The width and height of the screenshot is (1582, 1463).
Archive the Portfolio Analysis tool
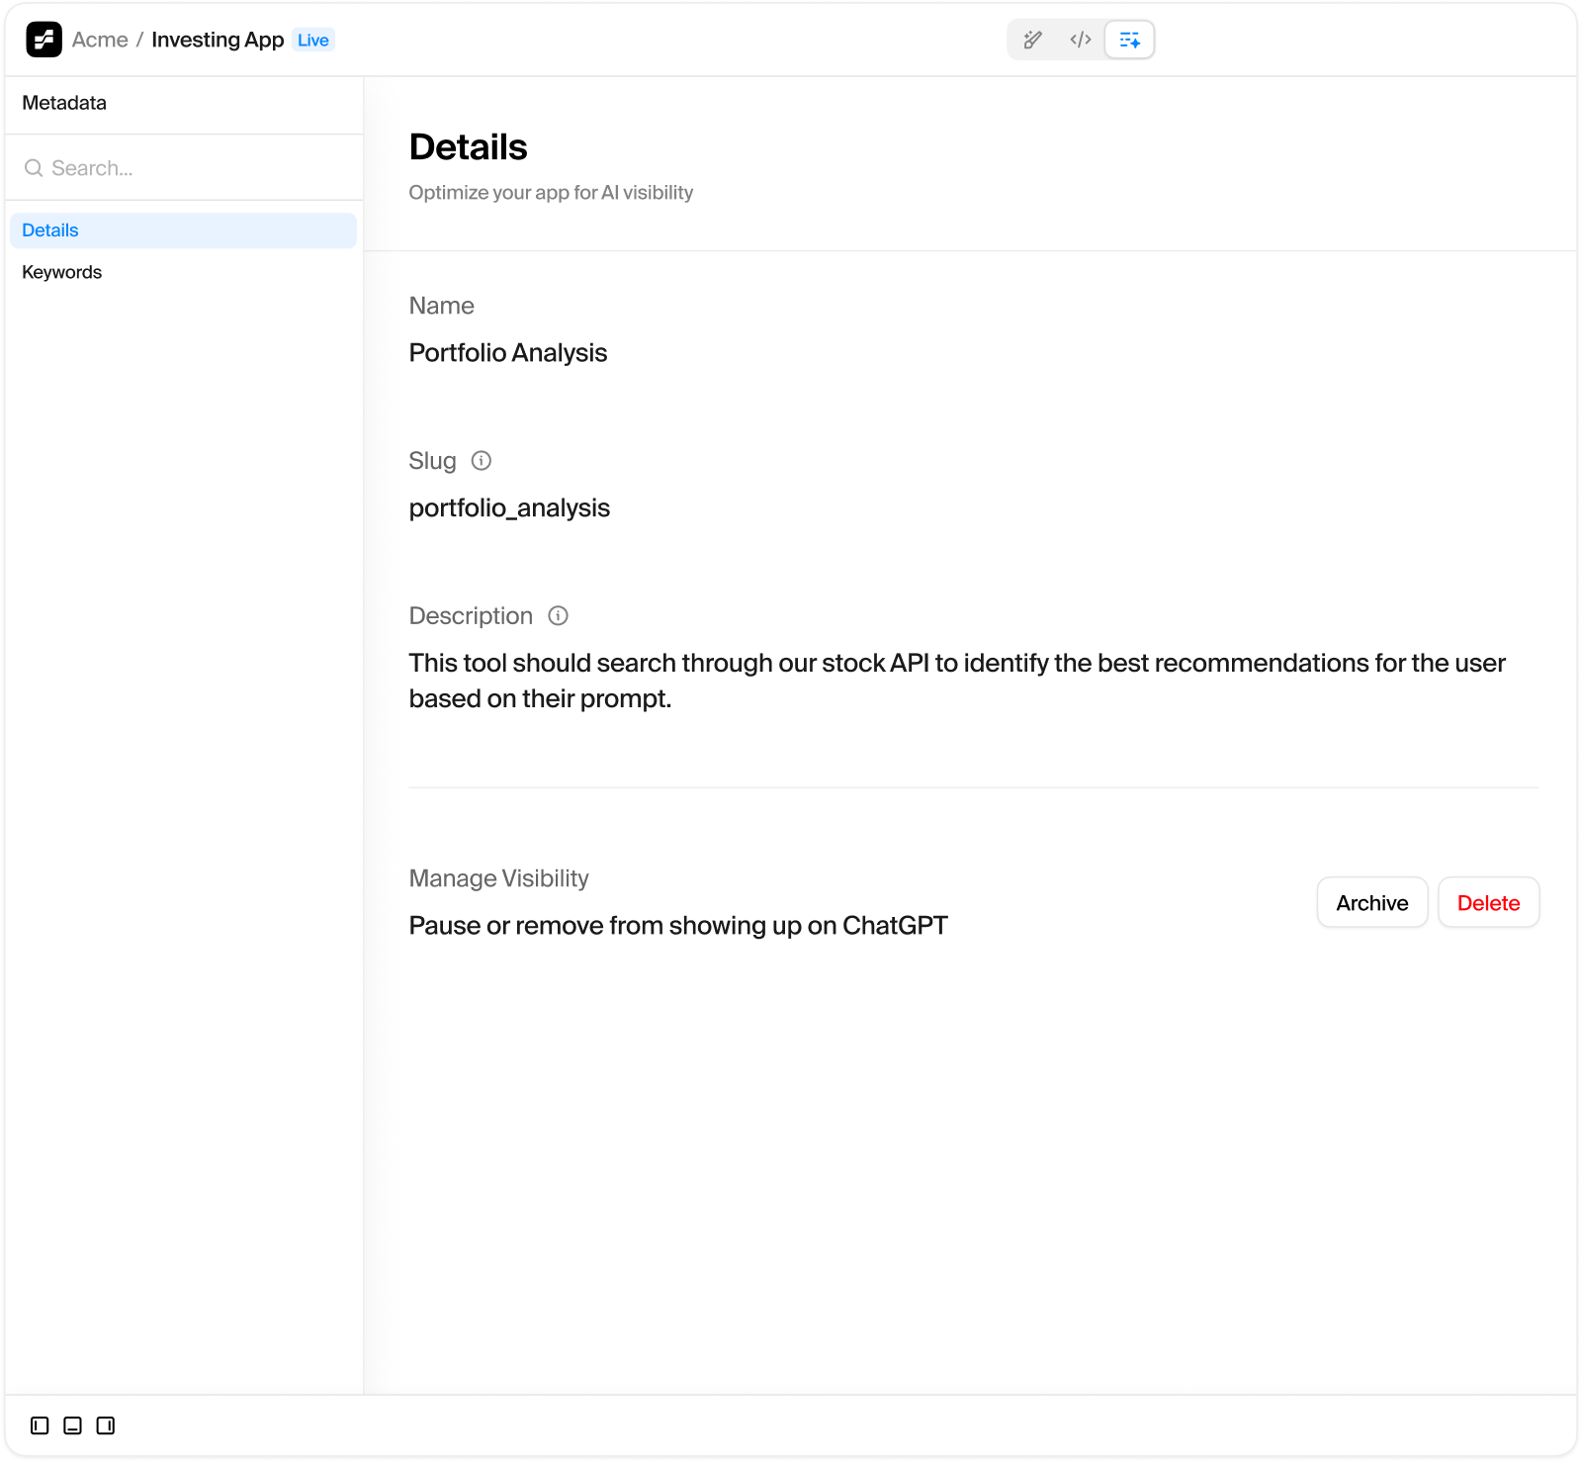[1371, 903]
